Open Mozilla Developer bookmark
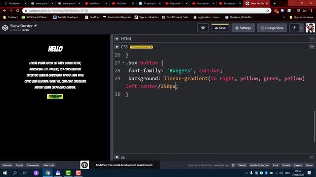This screenshot has width=316, height=177. [x=66, y=17]
